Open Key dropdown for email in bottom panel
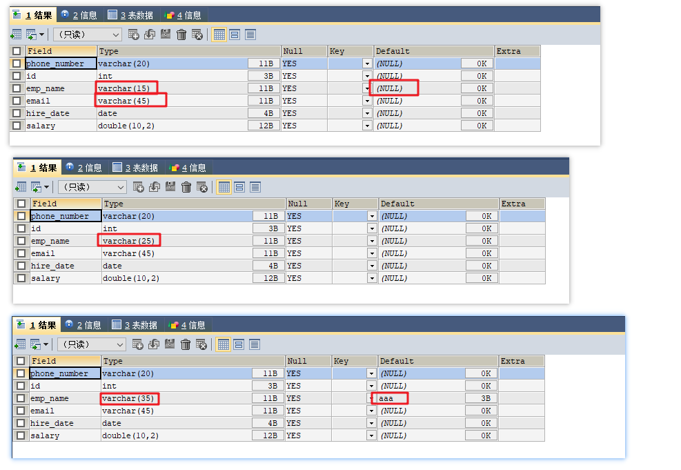Image resolution: width=681 pixels, height=470 pixels. (371, 411)
